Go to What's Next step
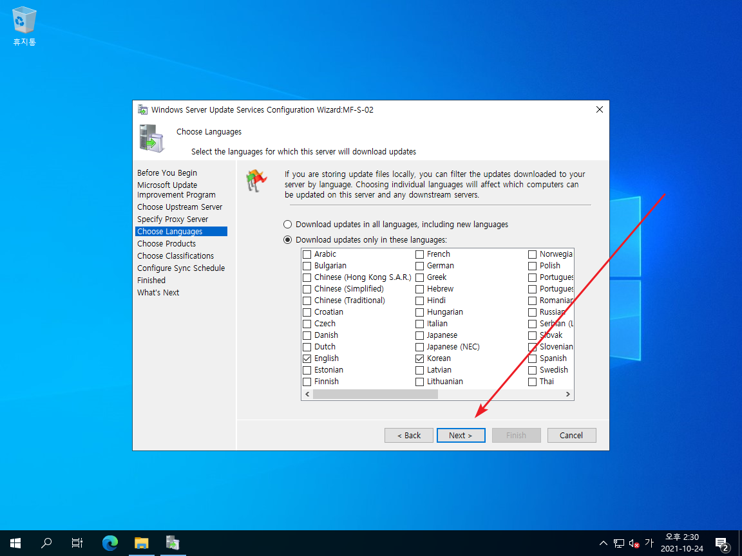 (158, 293)
